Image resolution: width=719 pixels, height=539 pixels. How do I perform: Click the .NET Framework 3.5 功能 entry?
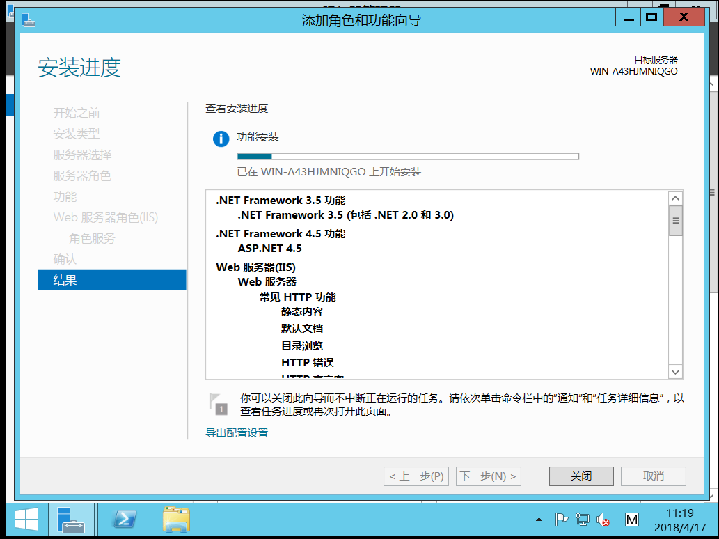(x=281, y=201)
